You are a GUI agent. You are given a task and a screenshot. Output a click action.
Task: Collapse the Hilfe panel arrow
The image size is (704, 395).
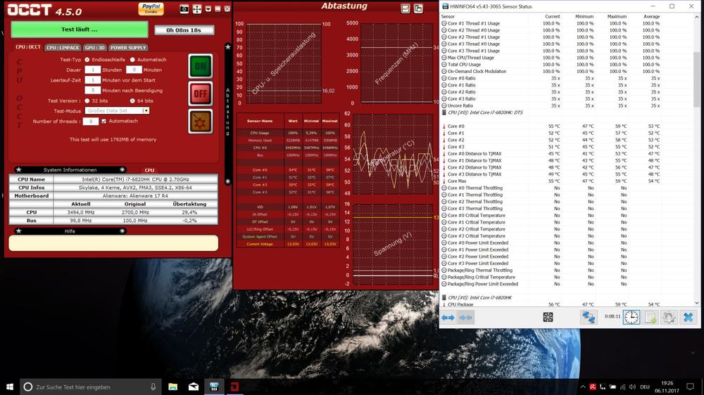(x=122, y=231)
